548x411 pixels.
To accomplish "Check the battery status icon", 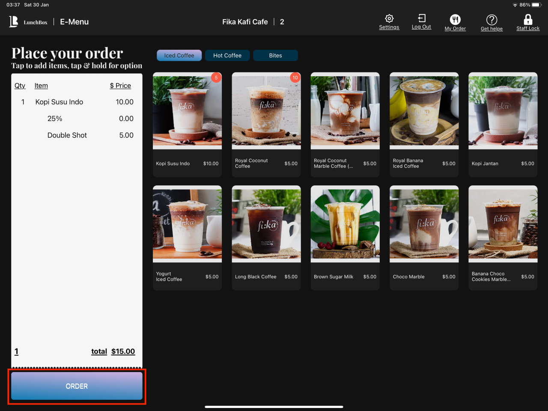I will coord(536,5).
